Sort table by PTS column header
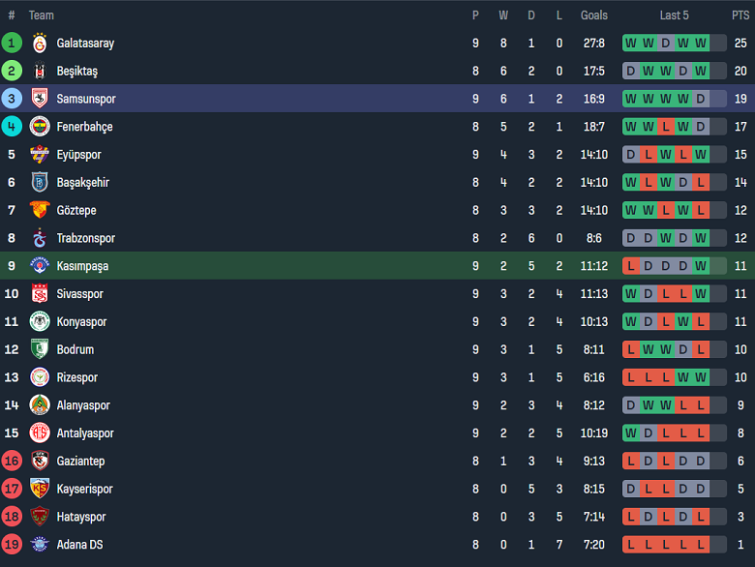The image size is (755, 567). click(740, 15)
